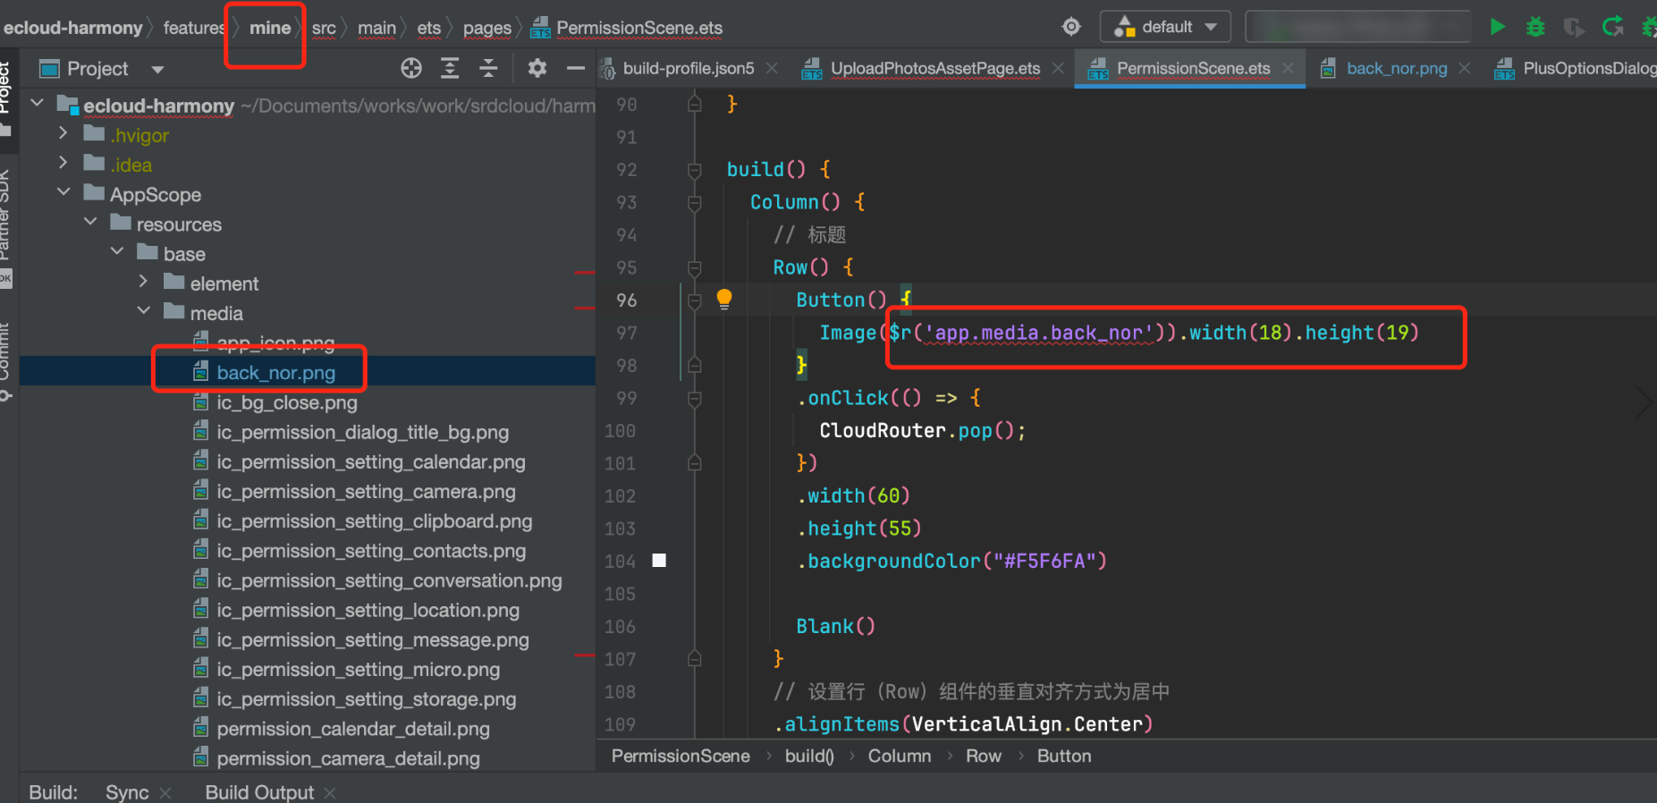Fold the Row block at line 95

(695, 267)
